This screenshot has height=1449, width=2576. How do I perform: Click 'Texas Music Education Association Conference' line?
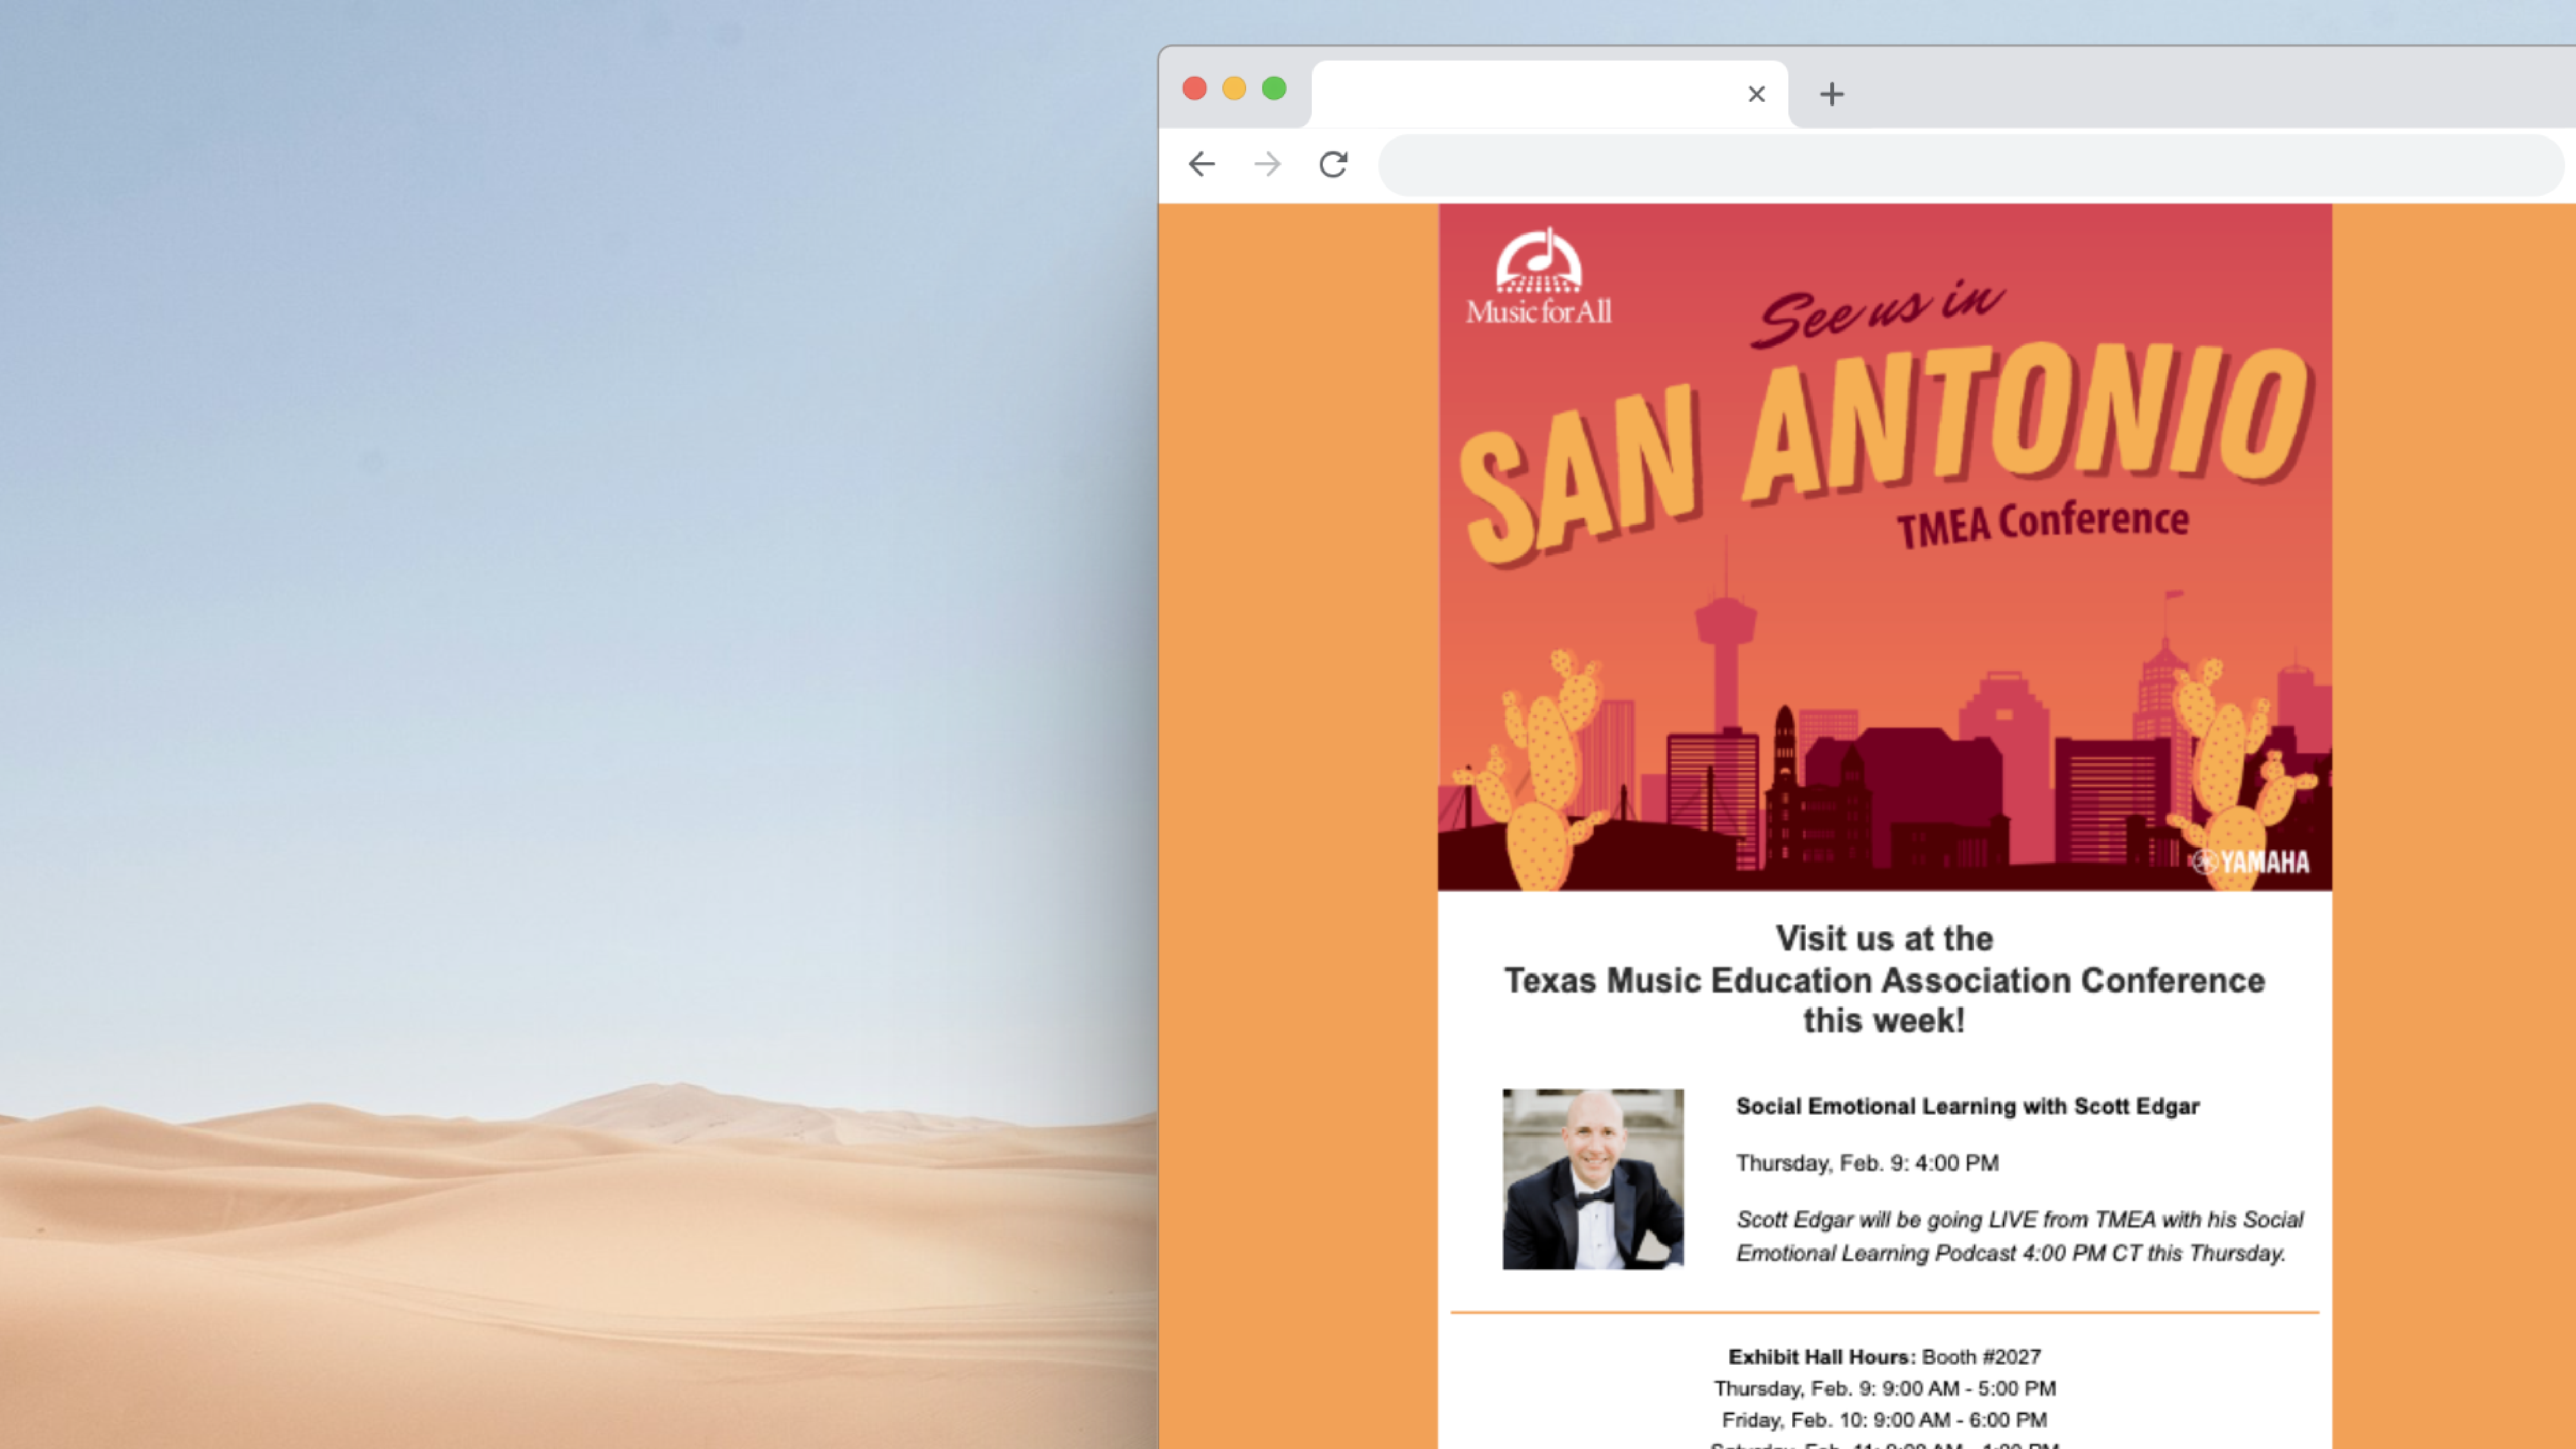click(1884, 980)
